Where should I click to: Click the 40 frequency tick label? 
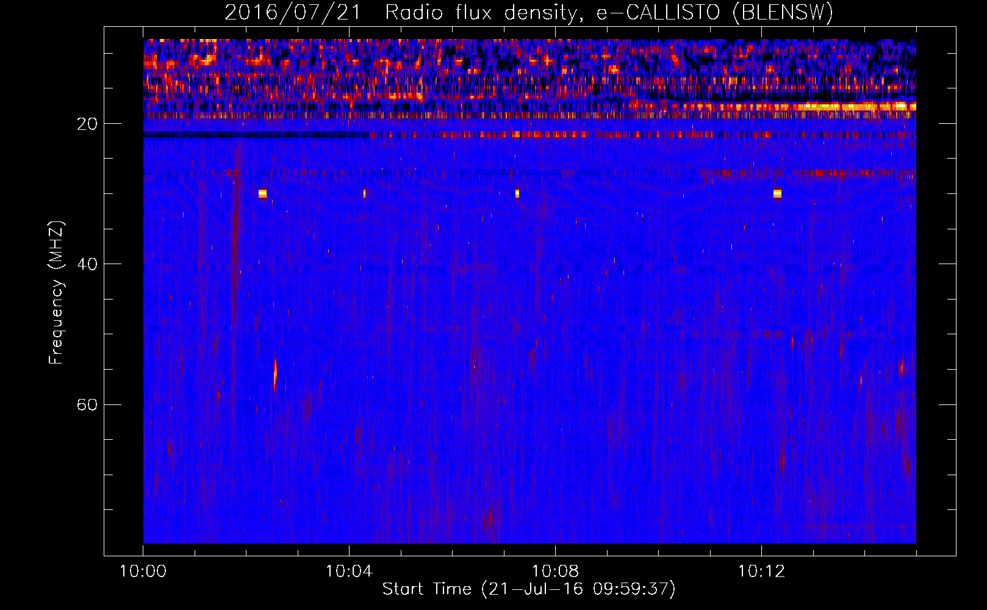(x=87, y=264)
